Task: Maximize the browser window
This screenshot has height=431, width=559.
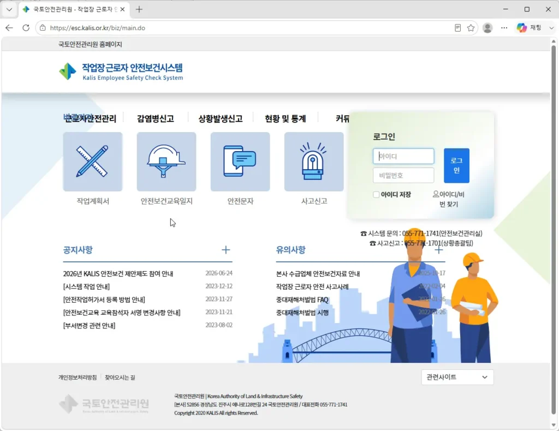Action: [527, 10]
